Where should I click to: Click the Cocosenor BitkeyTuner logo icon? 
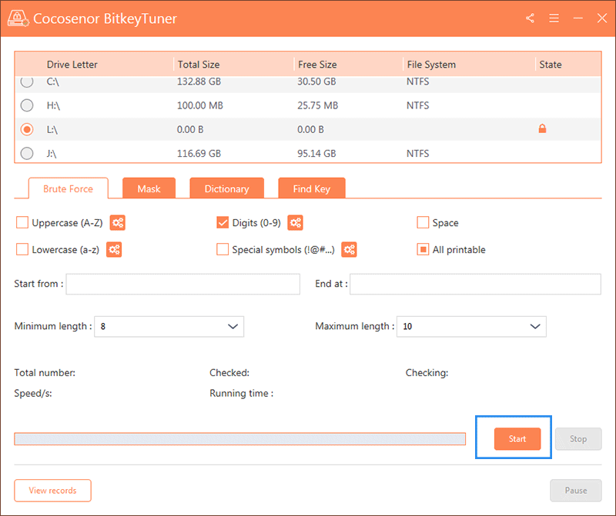[18, 18]
